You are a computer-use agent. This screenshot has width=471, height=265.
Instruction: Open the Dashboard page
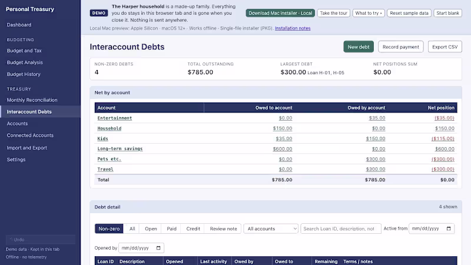pos(19,25)
